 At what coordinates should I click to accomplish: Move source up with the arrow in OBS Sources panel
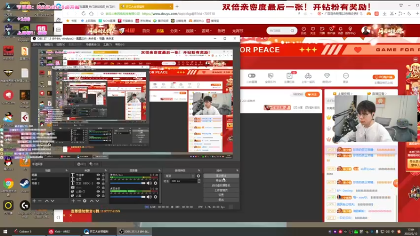point(91,201)
